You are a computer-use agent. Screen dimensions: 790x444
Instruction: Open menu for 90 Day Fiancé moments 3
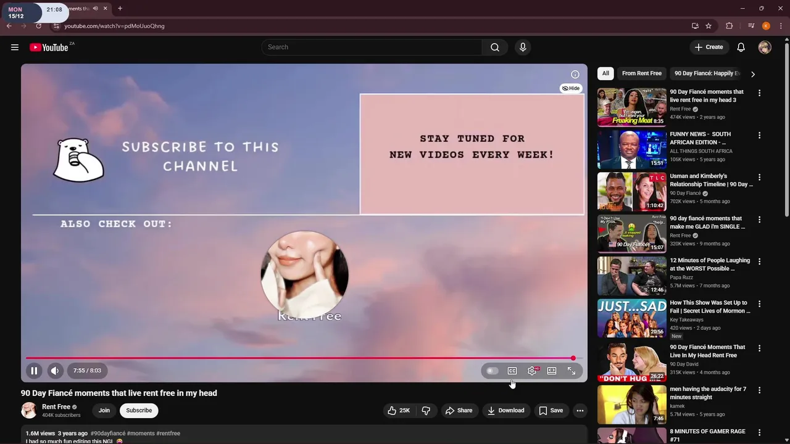759,93
